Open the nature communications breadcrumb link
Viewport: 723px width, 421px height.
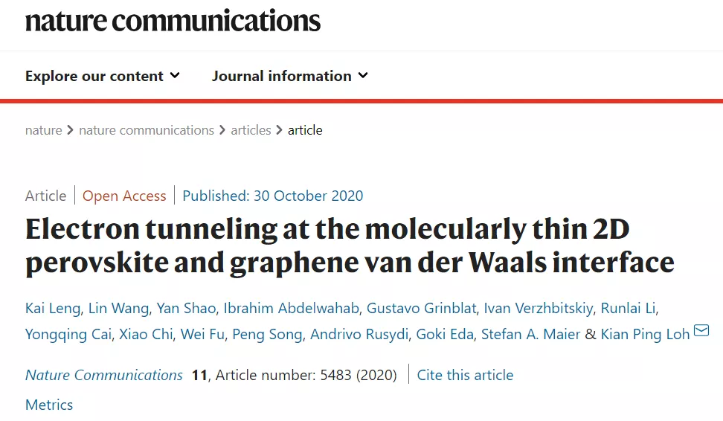(x=147, y=130)
